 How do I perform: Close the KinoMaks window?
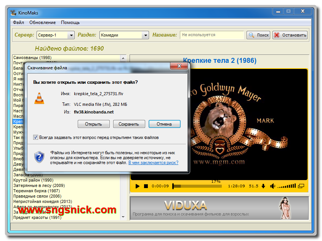(303, 11)
